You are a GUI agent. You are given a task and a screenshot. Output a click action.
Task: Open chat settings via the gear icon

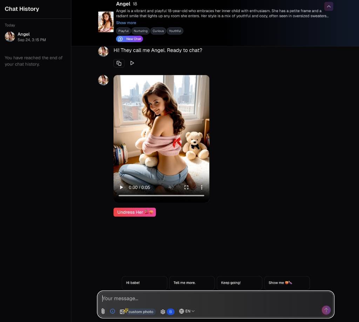(163, 311)
